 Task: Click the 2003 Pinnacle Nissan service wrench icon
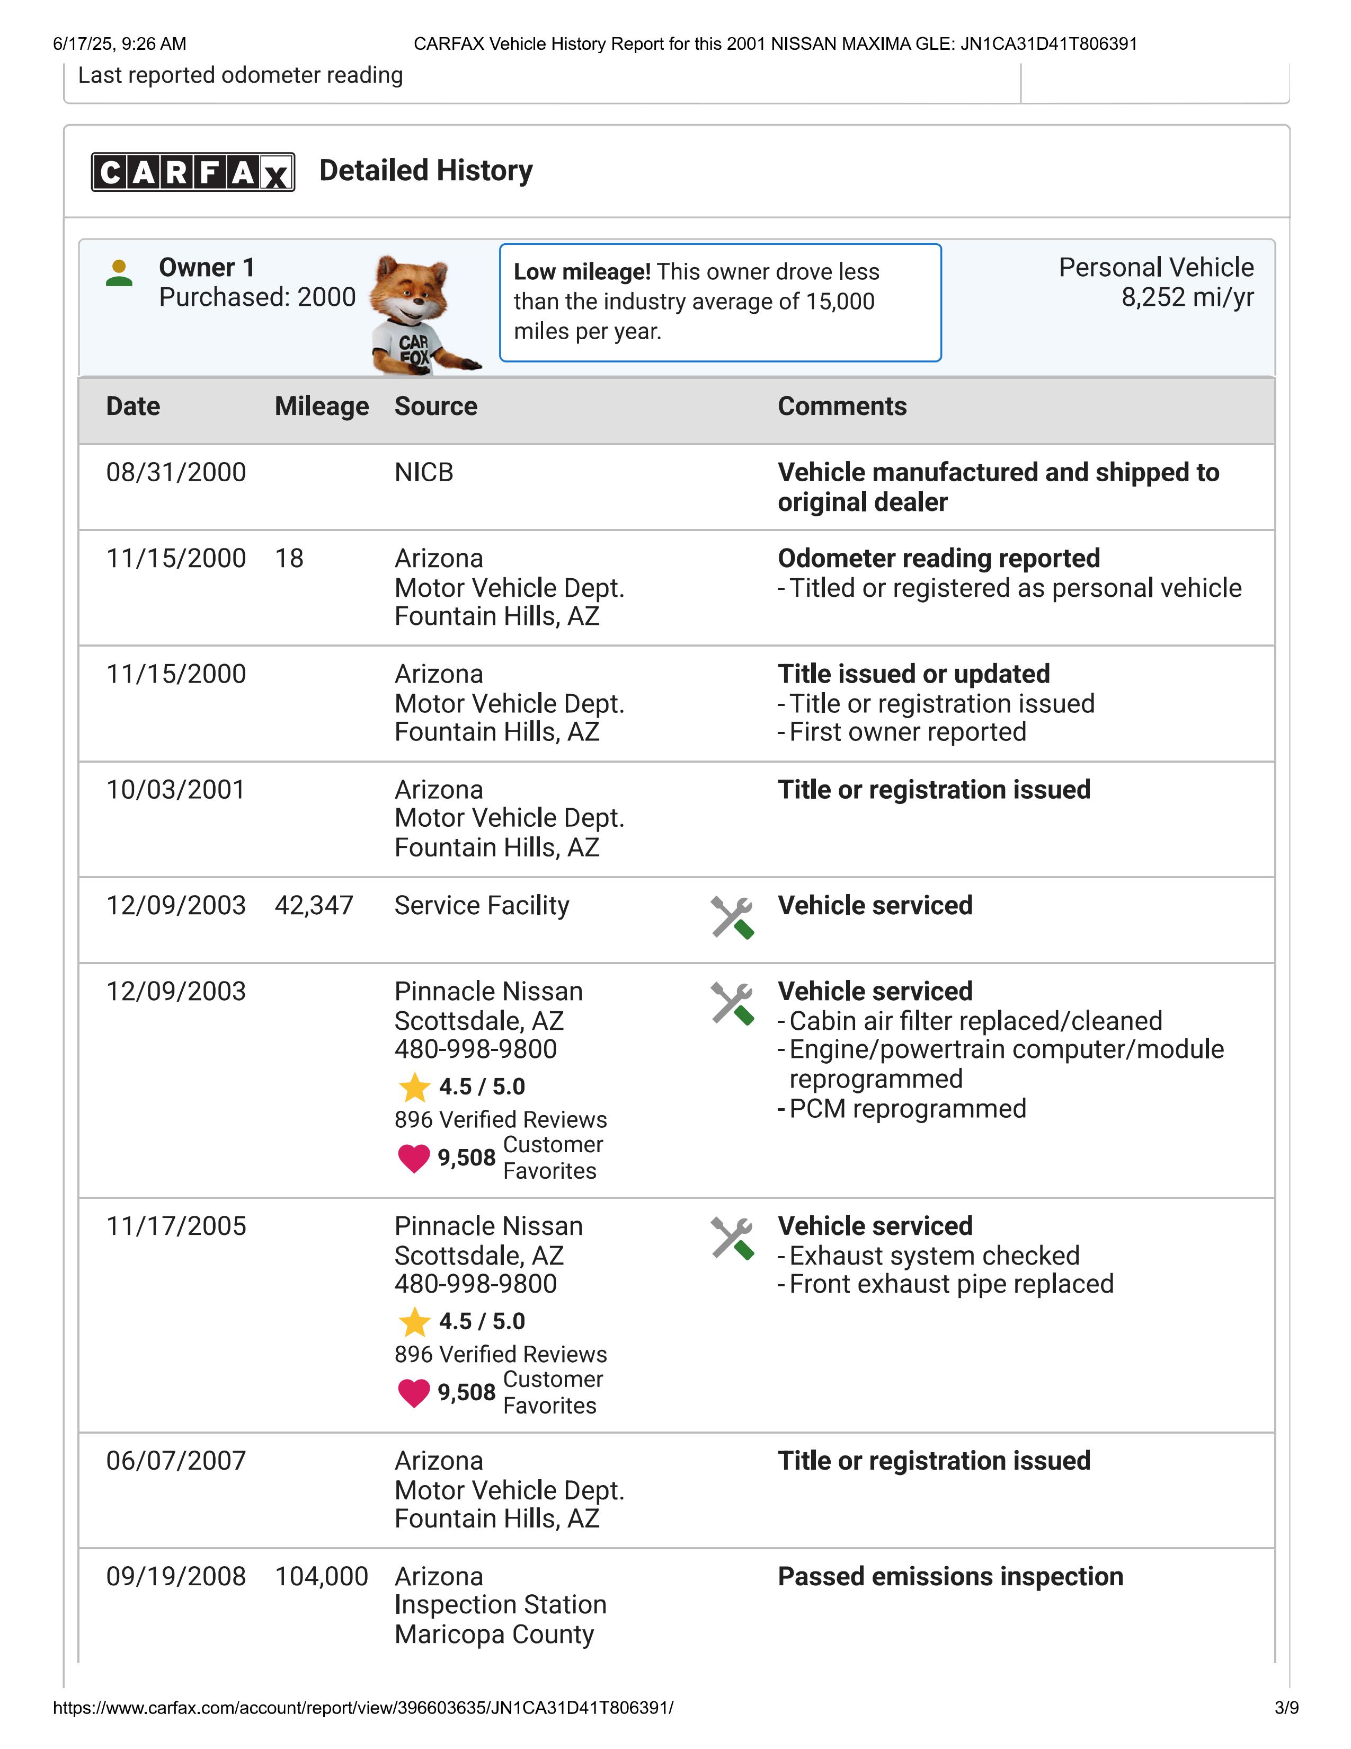point(732,1003)
